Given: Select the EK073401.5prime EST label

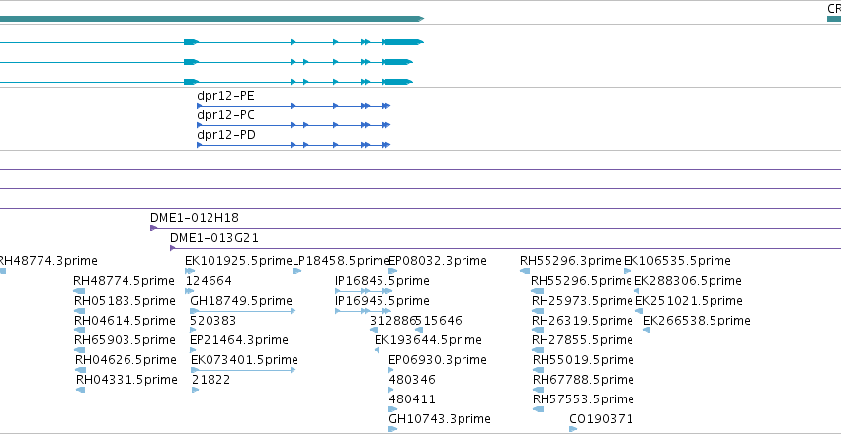Looking at the screenshot, I should 244,360.
